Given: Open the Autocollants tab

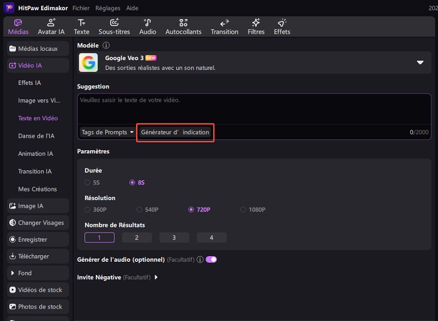Looking at the screenshot, I should click(183, 27).
